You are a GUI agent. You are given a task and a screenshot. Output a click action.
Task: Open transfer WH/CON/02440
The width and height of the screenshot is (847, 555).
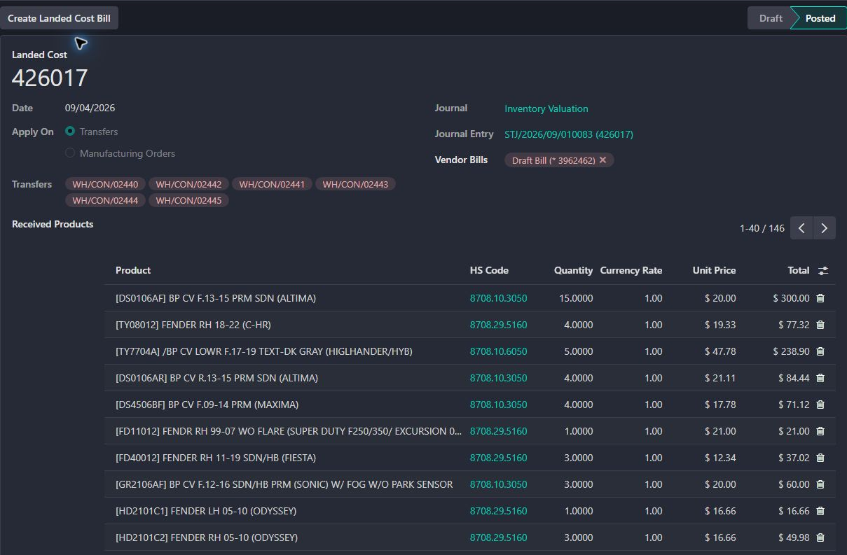point(105,184)
